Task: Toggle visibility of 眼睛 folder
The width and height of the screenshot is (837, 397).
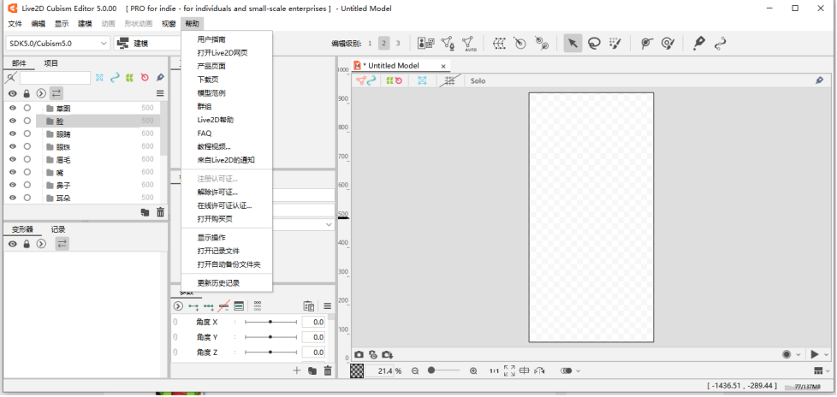Action: 12,133
